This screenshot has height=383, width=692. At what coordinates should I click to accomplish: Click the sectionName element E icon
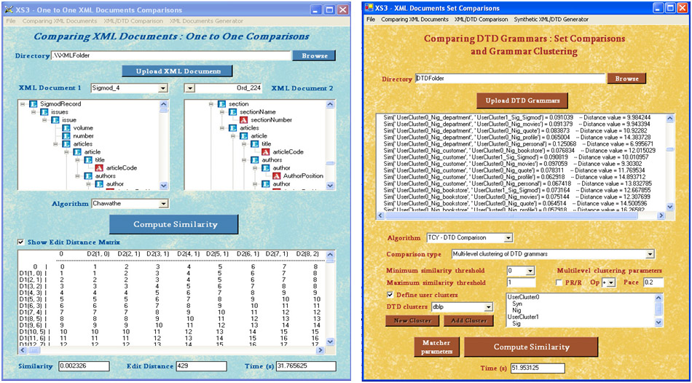point(232,112)
